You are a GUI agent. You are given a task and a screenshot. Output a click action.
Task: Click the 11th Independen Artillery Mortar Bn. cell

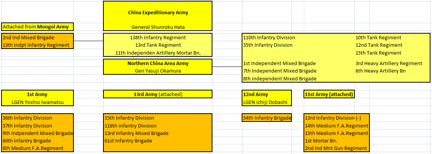click(x=158, y=53)
